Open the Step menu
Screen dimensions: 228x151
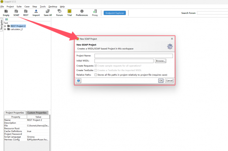tap(35, 7)
